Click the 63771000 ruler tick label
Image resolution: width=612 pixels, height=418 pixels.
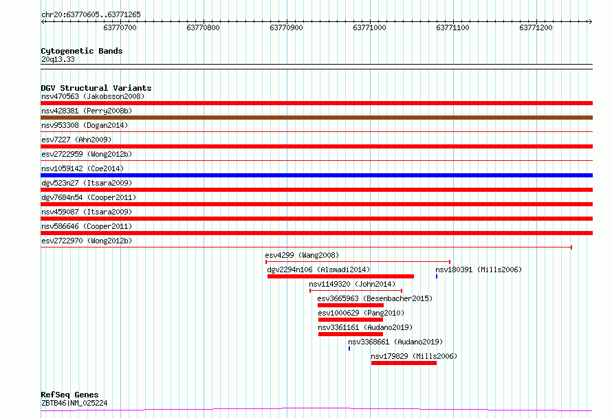[369, 27]
